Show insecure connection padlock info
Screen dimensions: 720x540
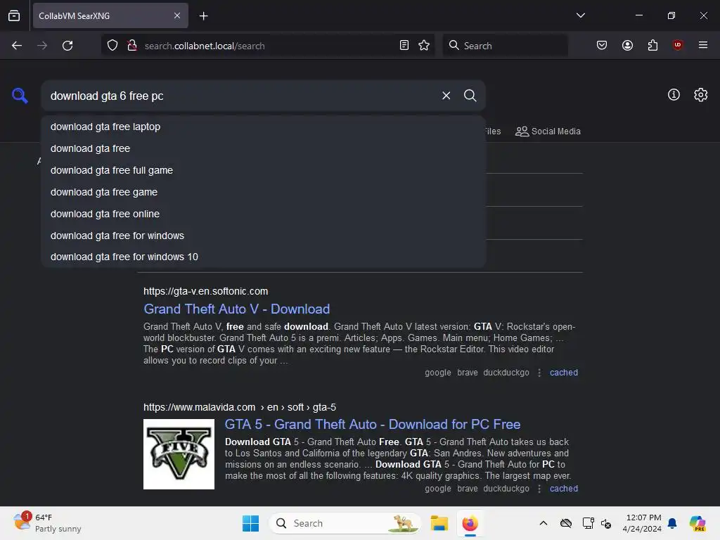coord(132,46)
